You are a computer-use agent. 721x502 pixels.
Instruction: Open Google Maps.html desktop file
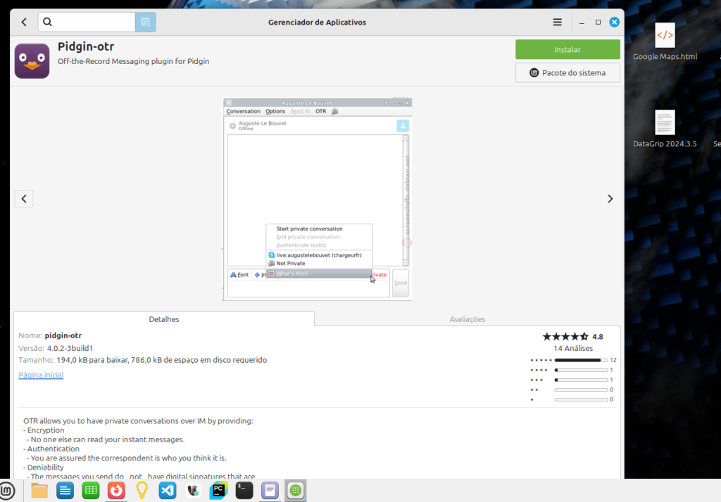pos(665,42)
